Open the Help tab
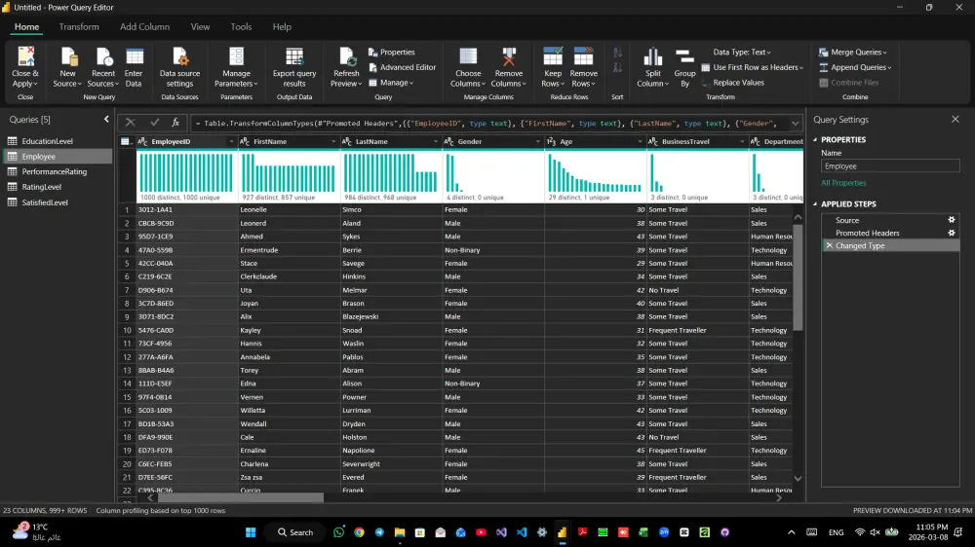The width and height of the screenshot is (975, 547). (282, 26)
